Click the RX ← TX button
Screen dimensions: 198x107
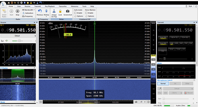point(174,38)
